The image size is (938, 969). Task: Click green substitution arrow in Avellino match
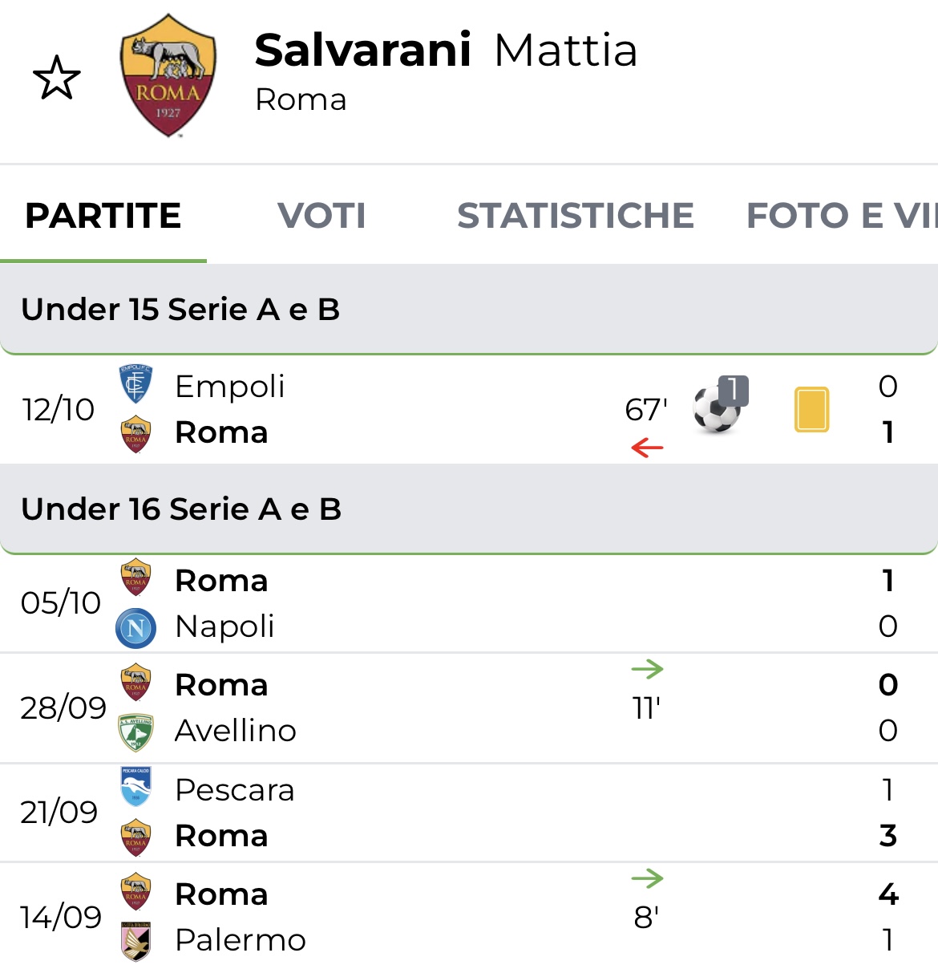coord(647,668)
